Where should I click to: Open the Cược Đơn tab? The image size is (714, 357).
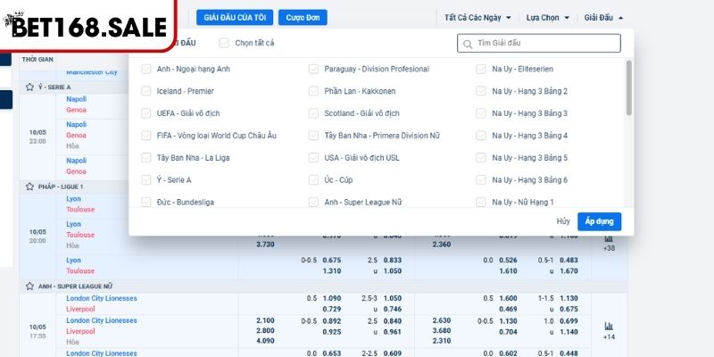pos(303,17)
